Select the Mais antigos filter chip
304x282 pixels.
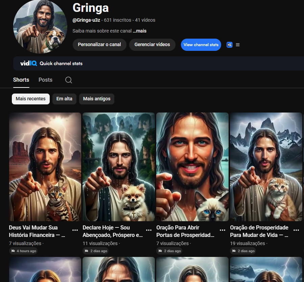tap(97, 99)
